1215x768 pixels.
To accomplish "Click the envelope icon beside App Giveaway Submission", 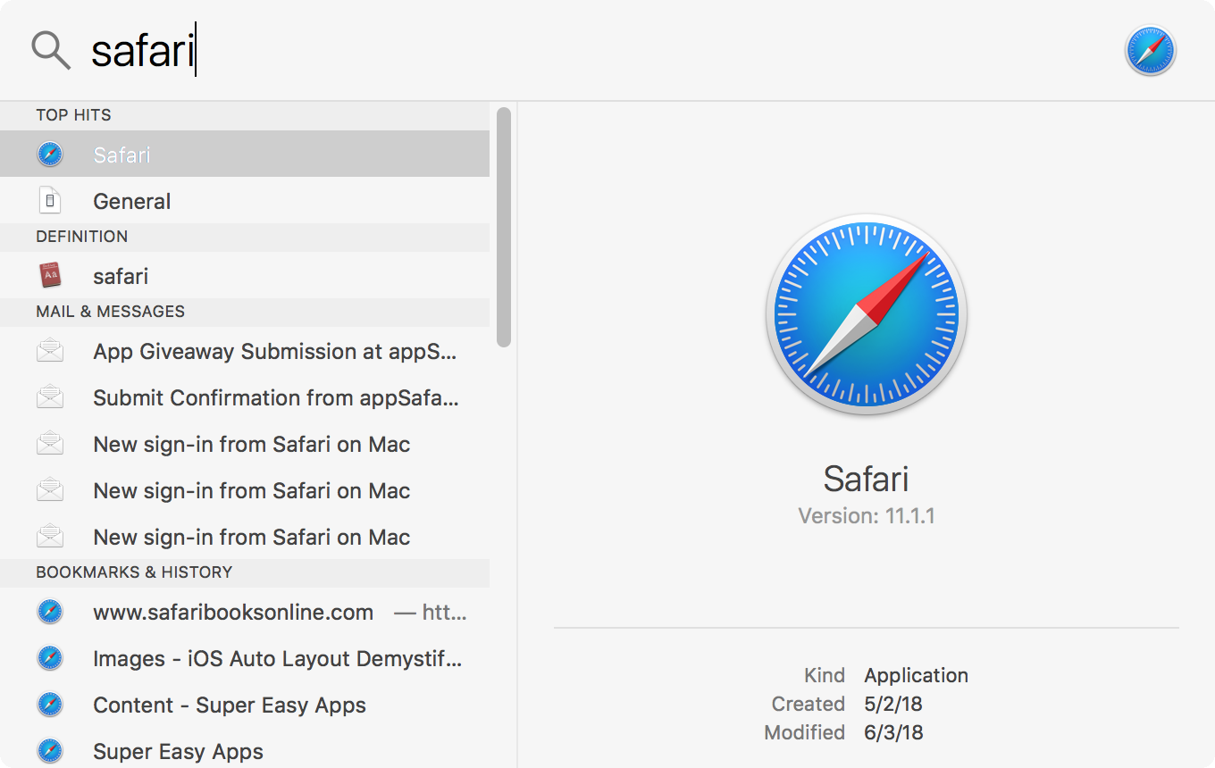I will [x=50, y=351].
